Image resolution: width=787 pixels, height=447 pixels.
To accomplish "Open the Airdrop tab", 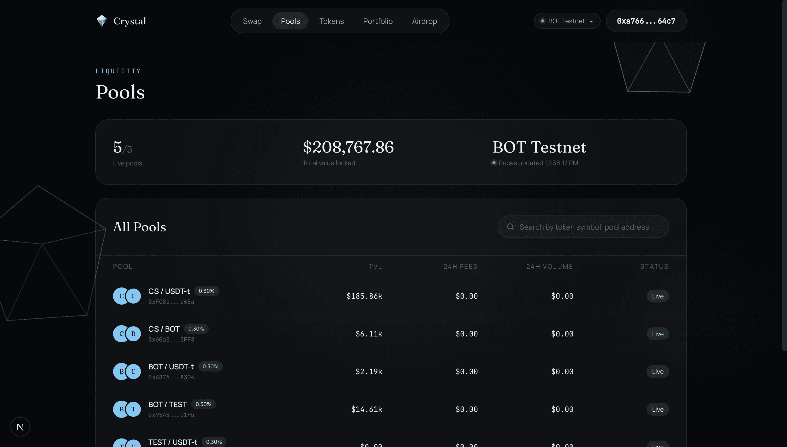I will 424,21.
